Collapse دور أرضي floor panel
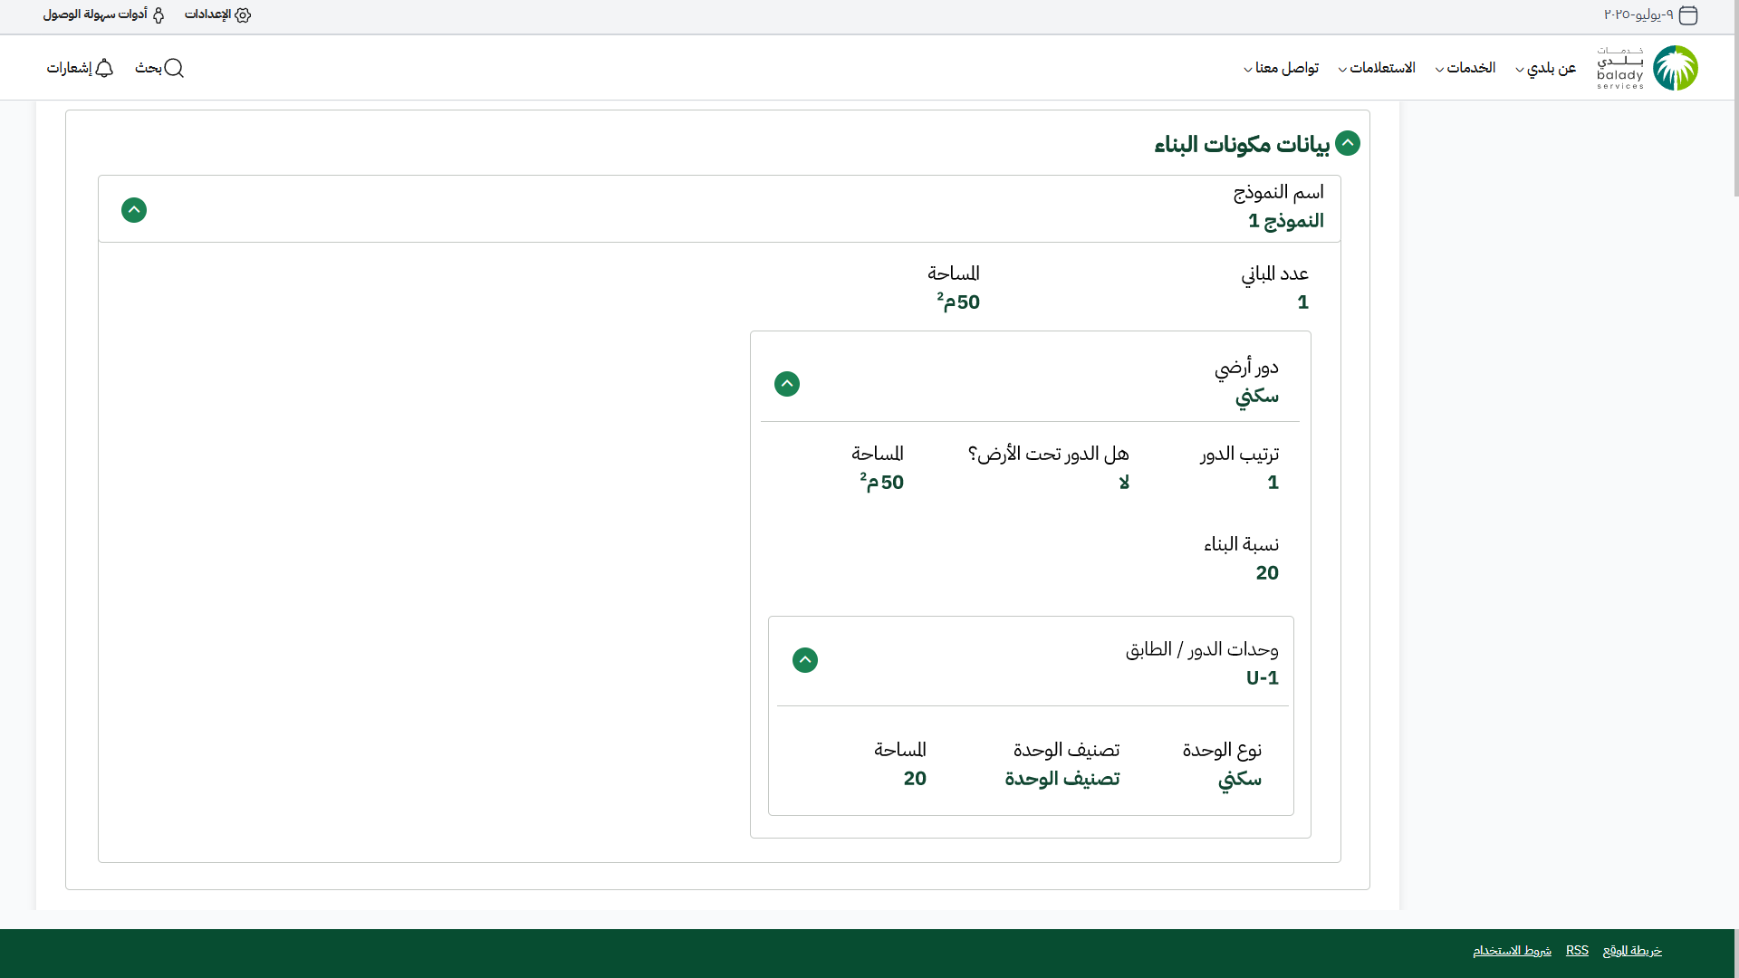The image size is (1739, 978). (787, 384)
